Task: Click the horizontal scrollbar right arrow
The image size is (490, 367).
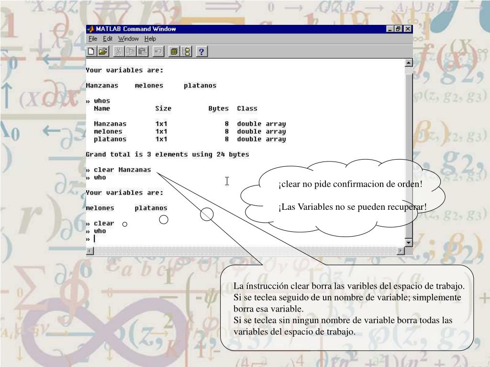Action: tap(401, 250)
